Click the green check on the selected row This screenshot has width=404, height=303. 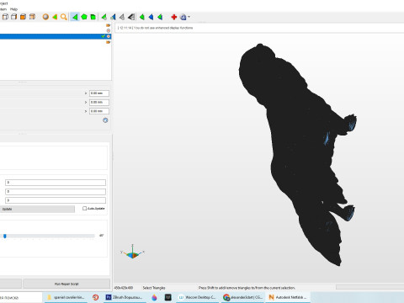[104, 36]
